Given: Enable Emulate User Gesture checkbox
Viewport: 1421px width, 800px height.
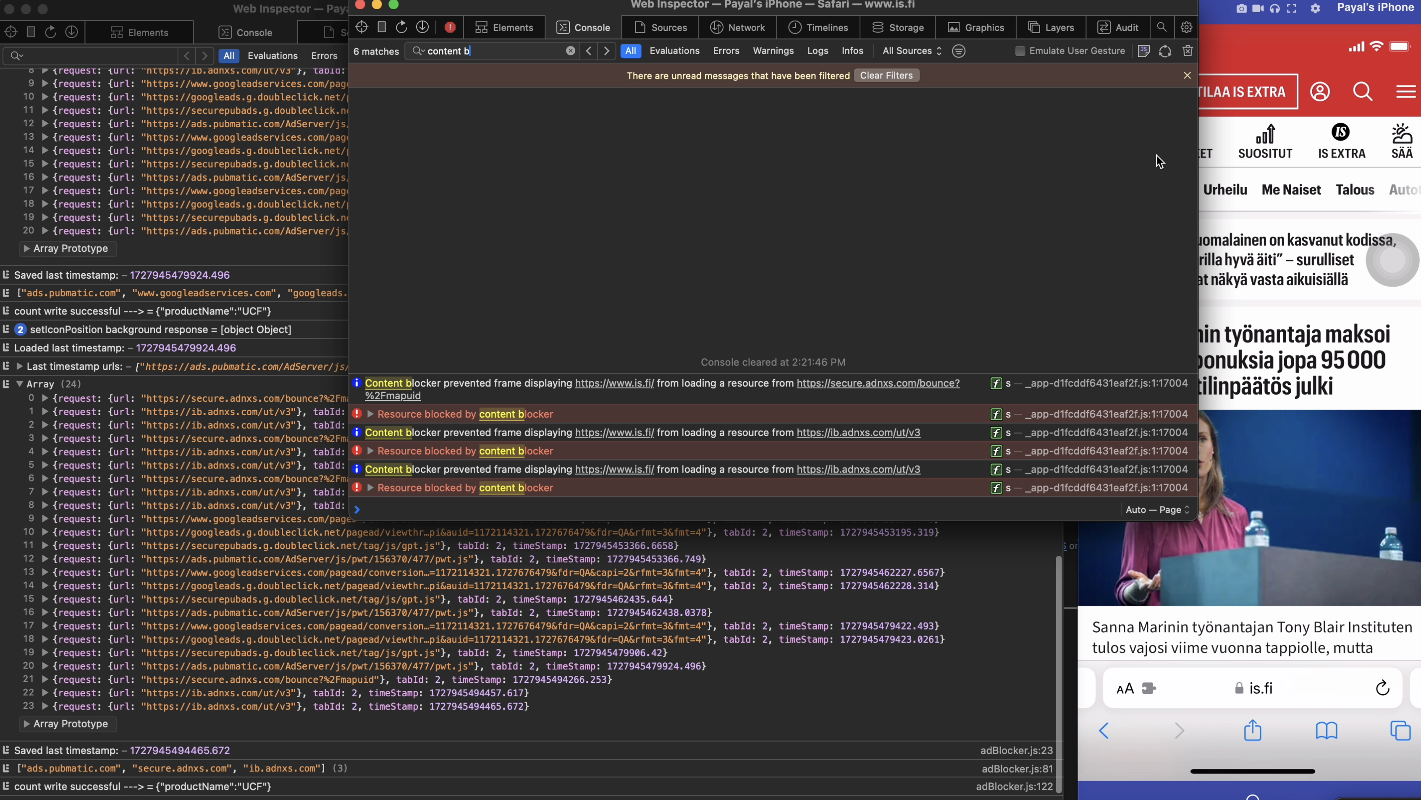Looking at the screenshot, I should [x=1020, y=51].
